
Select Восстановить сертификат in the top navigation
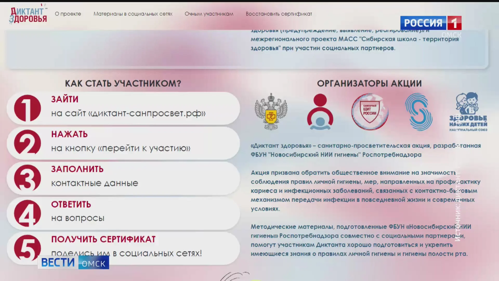(279, 14)
